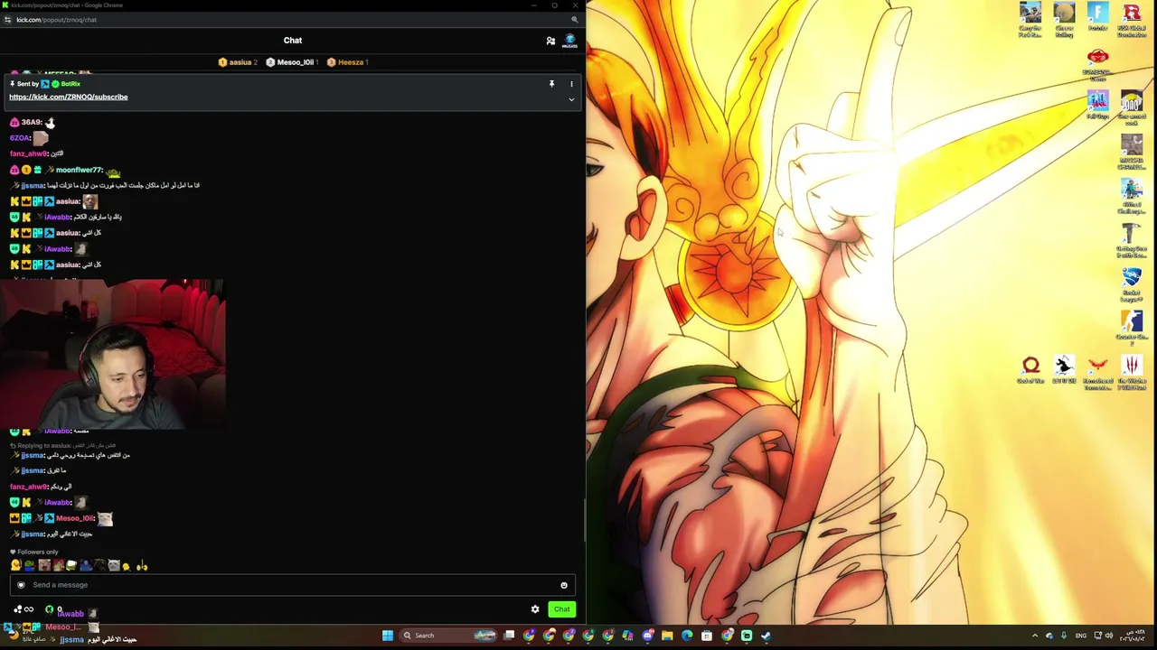Expand the pinned message chevron
Image resolution: width=1157 pixels, height=650 pixels.
pos(571,99)
